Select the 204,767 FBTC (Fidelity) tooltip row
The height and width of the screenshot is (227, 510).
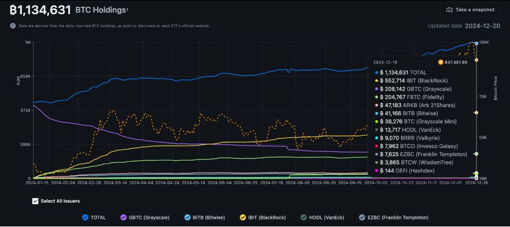coord(409,97)
